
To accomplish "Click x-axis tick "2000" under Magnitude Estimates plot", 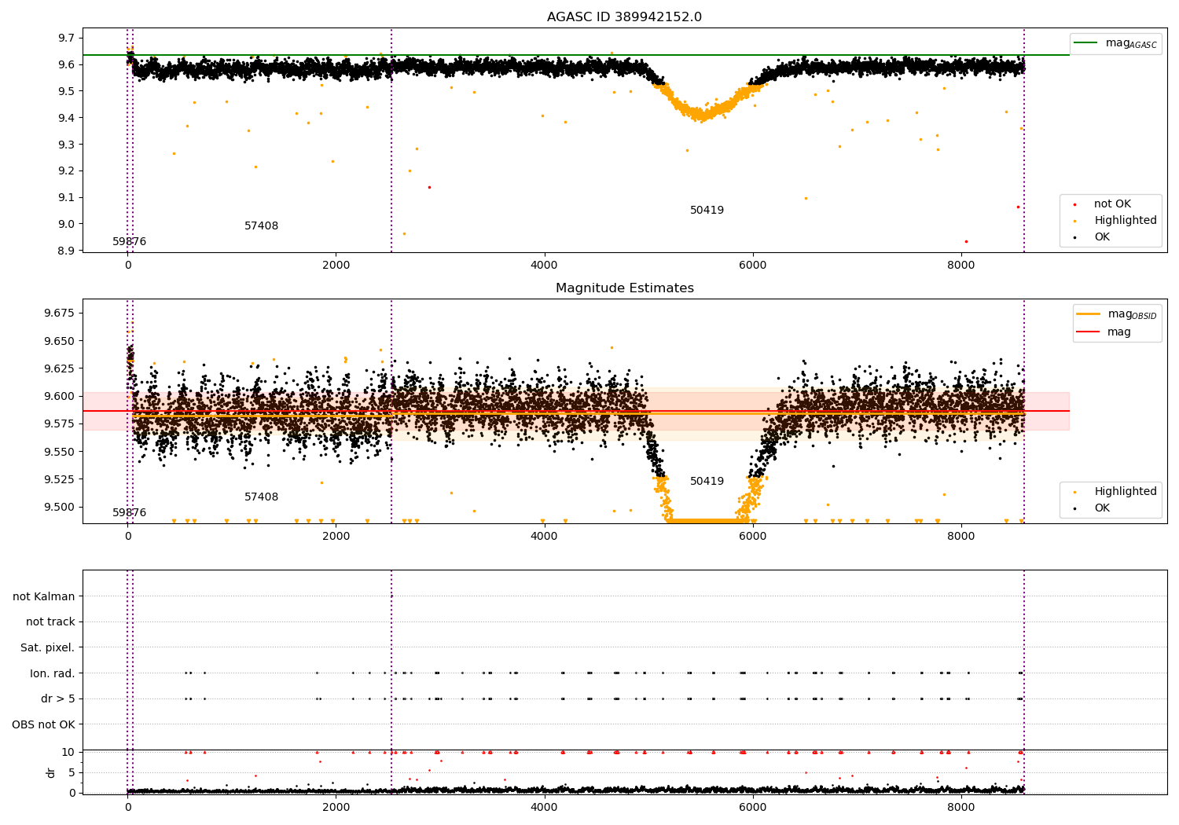I will [x=336, y=537].
